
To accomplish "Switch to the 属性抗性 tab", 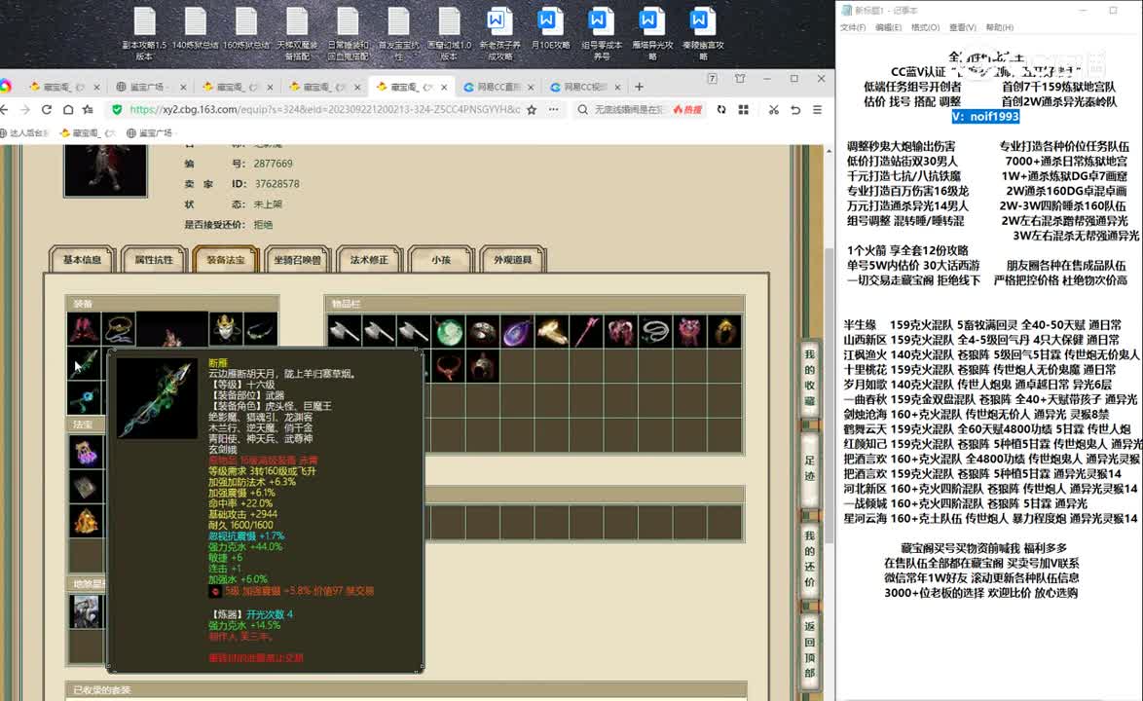I will pyautogui.click(x=154, y=259).
